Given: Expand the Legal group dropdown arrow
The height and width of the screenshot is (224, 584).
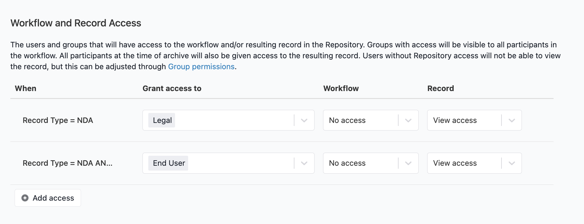Looking at the screenshot, I should (x=304, y=120).
